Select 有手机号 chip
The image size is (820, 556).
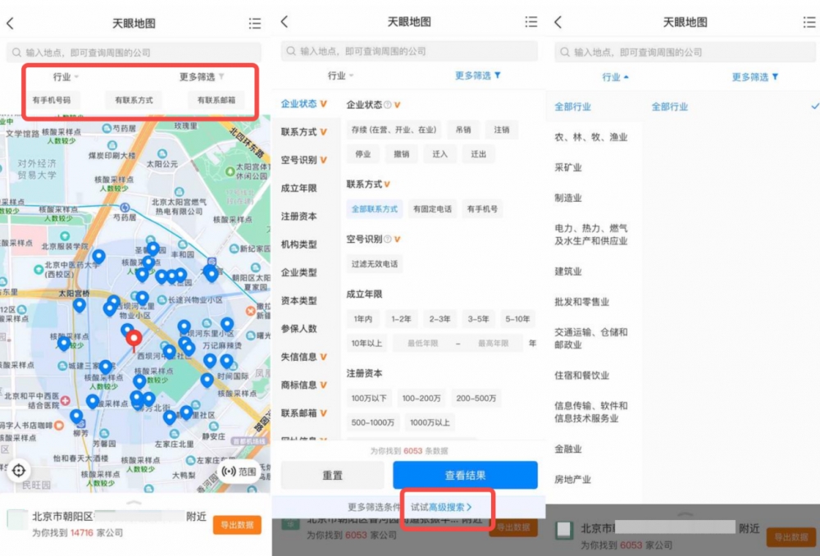click(482, 209)
